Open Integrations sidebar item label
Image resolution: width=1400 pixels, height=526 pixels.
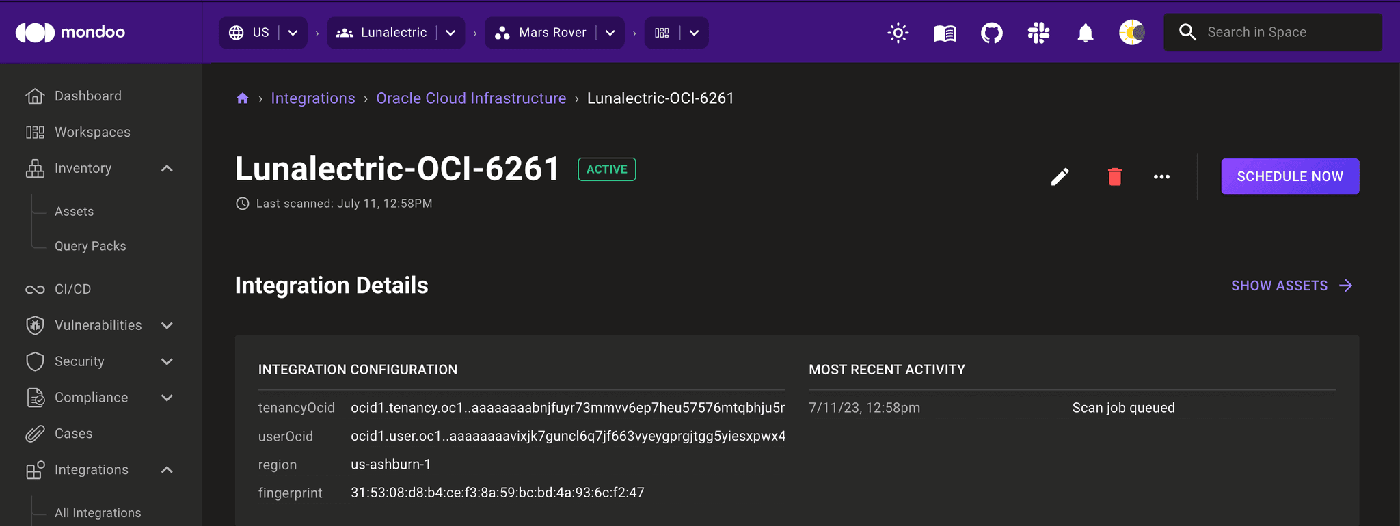92,470
